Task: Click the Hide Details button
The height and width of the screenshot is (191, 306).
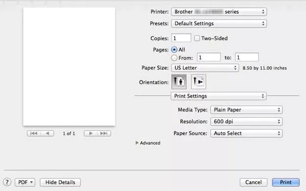Action: coord(60,182)
